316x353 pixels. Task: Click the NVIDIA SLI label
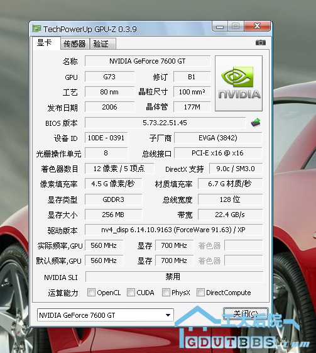click(x=61, y=277)
